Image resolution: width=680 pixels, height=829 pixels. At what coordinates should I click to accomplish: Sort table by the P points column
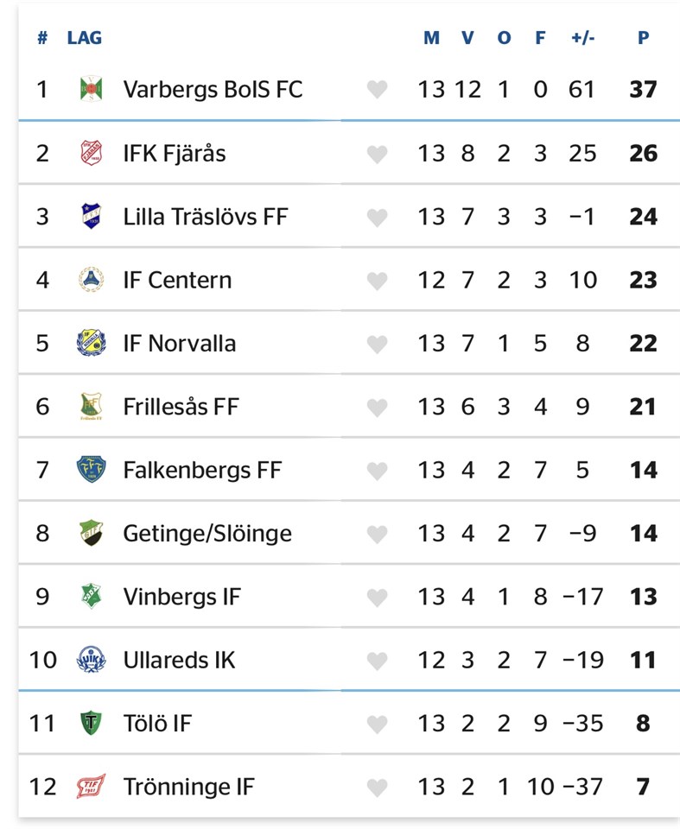pos(643,38)
